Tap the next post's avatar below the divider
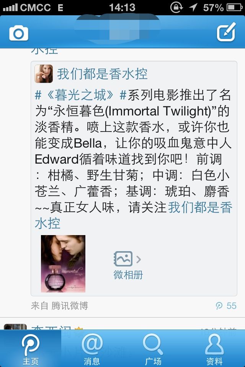The image size is (245, 367). coord(15,327)
